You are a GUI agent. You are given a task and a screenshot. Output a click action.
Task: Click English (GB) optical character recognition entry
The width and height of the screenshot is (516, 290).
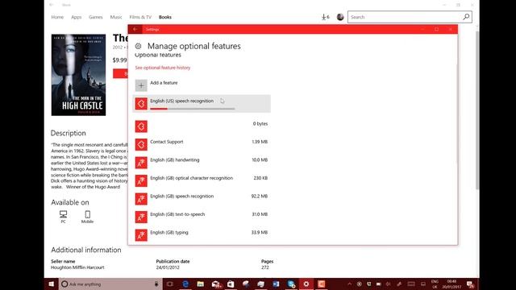pos(202,180)
